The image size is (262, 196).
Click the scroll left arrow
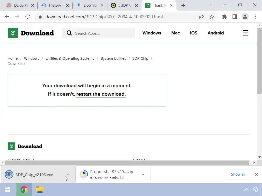(x=3, y=163)
